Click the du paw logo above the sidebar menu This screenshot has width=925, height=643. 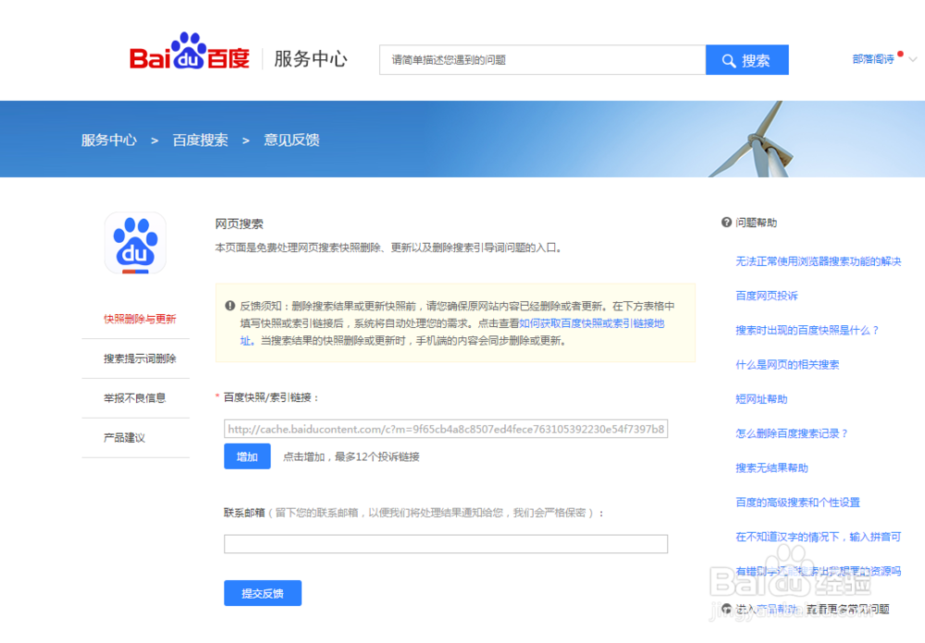point(135,242)
